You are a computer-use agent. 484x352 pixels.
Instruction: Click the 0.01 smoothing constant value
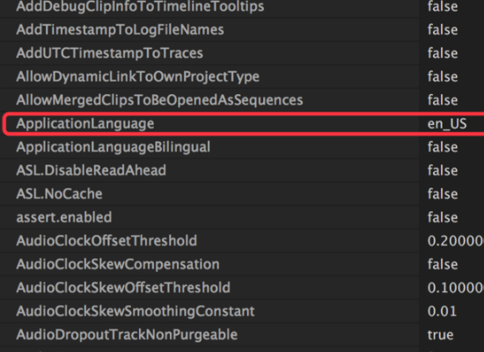pyautogui.click(x=442, y=312)
